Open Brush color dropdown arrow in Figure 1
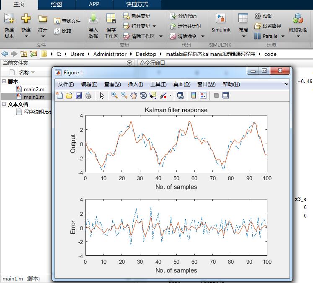Screen dimensions: 313x283 click(x=170, y=95)
